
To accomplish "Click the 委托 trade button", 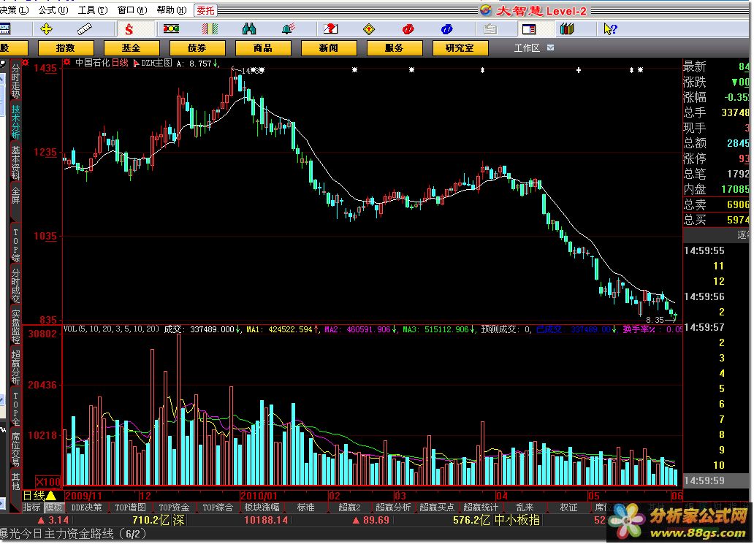I will tap(205, 10).
